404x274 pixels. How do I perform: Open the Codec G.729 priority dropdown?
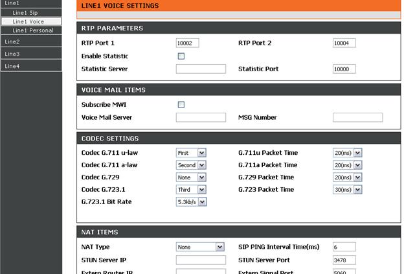[191, 177]
